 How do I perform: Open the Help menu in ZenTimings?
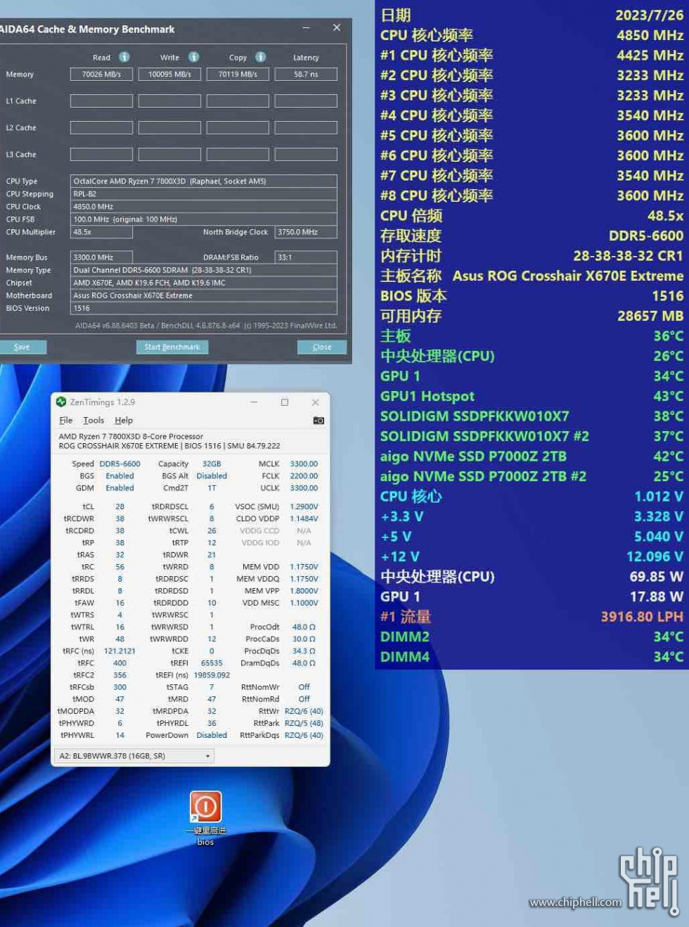click(x=124, y=421)
